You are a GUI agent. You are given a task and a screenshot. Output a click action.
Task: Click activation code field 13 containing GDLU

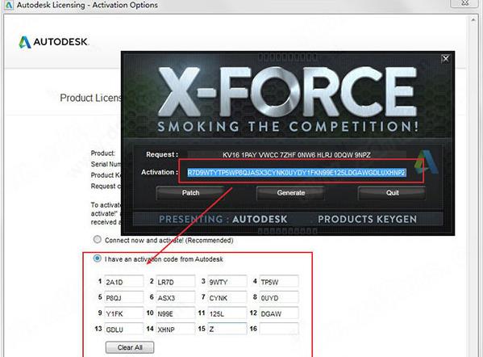(x=124, y=330)
